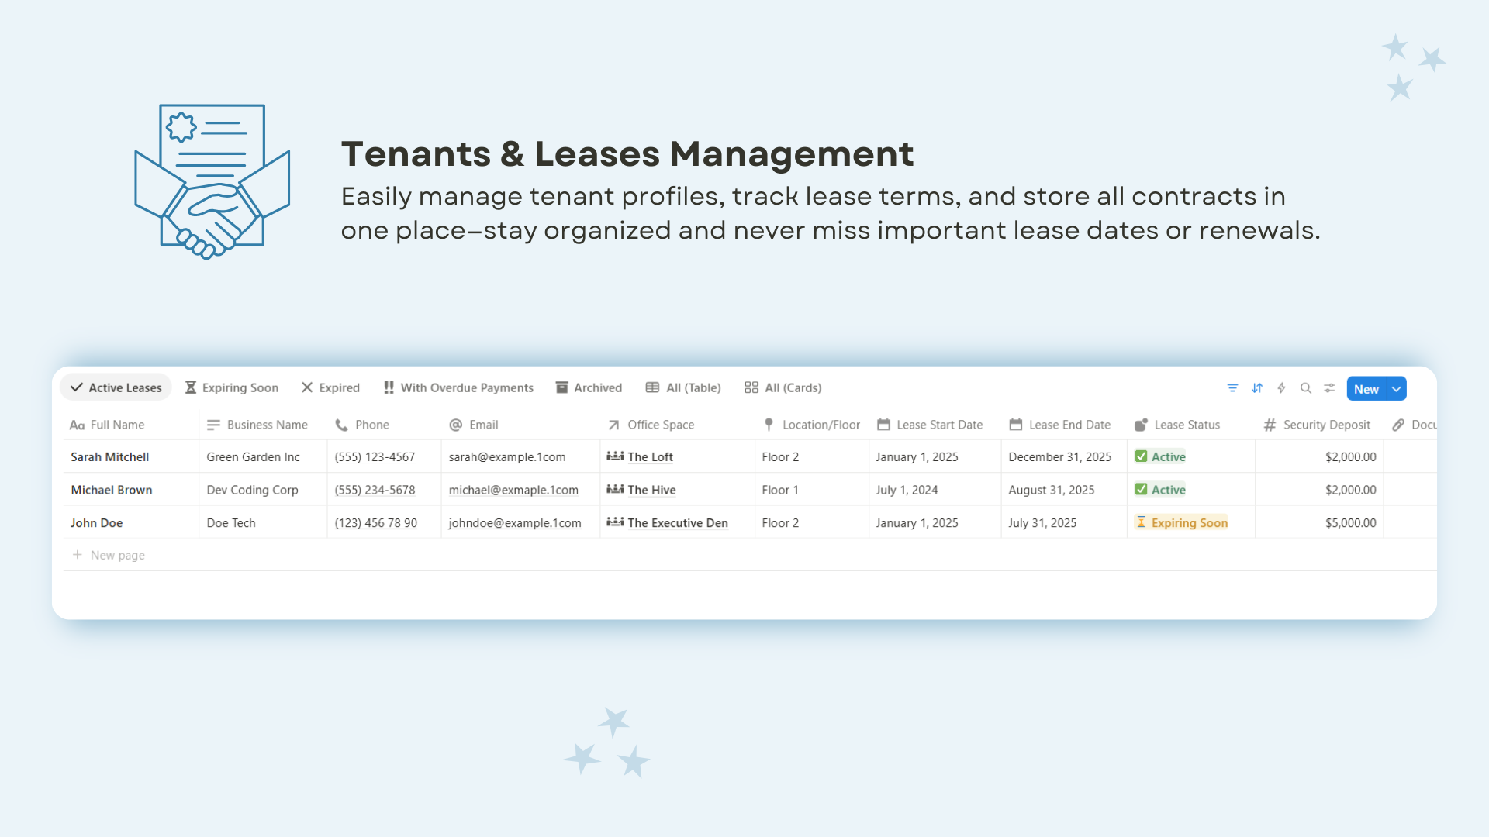1489x837 pixels.
Task: Open the Michael Brown tenant page
Action: point(112,490)
